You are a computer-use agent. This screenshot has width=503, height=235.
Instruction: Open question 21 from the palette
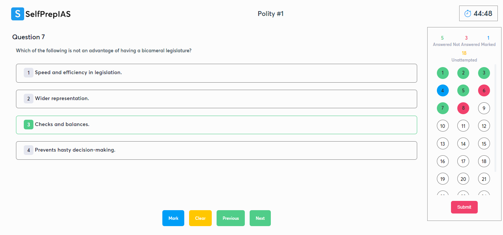pyautogui.click(x=484, y=179)
